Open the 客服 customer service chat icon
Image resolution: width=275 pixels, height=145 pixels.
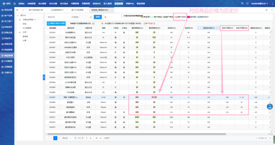click(270, 107)
